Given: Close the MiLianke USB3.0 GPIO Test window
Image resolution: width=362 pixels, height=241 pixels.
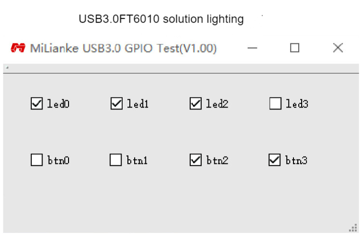Looking at the screenshot, I should coord(338,48).
